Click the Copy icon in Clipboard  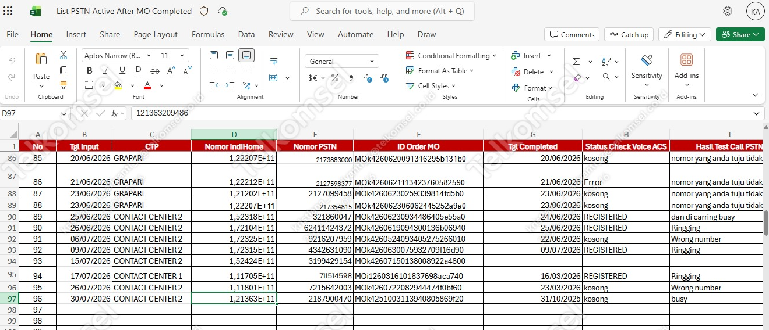tap(64, 70)
